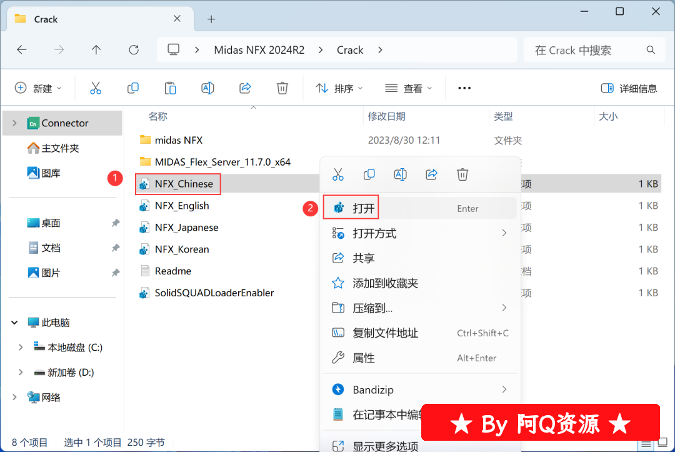
Task: Click the search magnifier icon
Action: (x=651, y=50)
